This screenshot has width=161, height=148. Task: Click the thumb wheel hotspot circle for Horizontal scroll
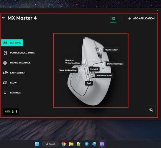pyautogui.click(x=92, y=75)
